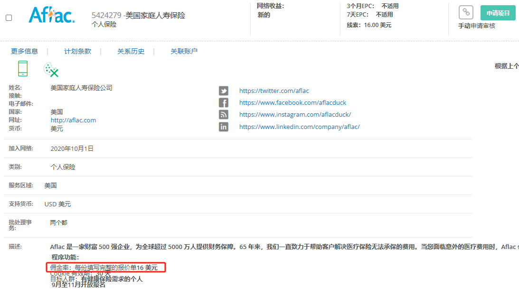Click the name value 美国家庭人寿保险公司

point(81,88)
